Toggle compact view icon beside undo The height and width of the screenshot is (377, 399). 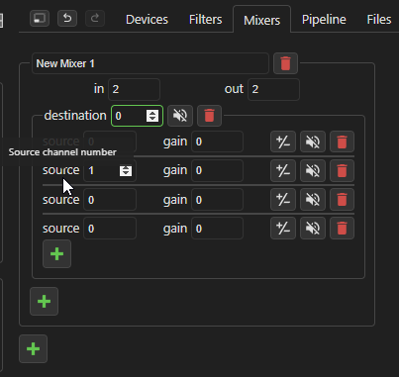[40, 18]
